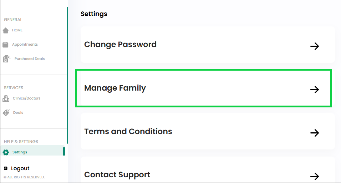Open the Change Password option
The width and height of the screenshot is (341, 183).
pos(208,45)
